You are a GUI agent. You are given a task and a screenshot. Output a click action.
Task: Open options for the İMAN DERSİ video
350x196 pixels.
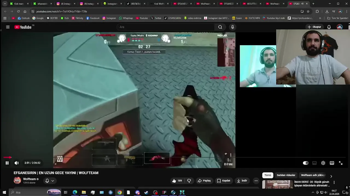[x=334, y=182]
